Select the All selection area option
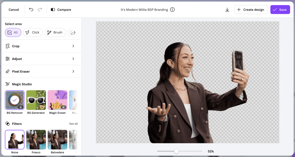295x157 pixels. coord(13,32)
